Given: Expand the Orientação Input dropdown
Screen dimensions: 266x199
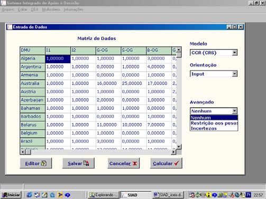Looking at the screenshot, I should coord(234,74).
